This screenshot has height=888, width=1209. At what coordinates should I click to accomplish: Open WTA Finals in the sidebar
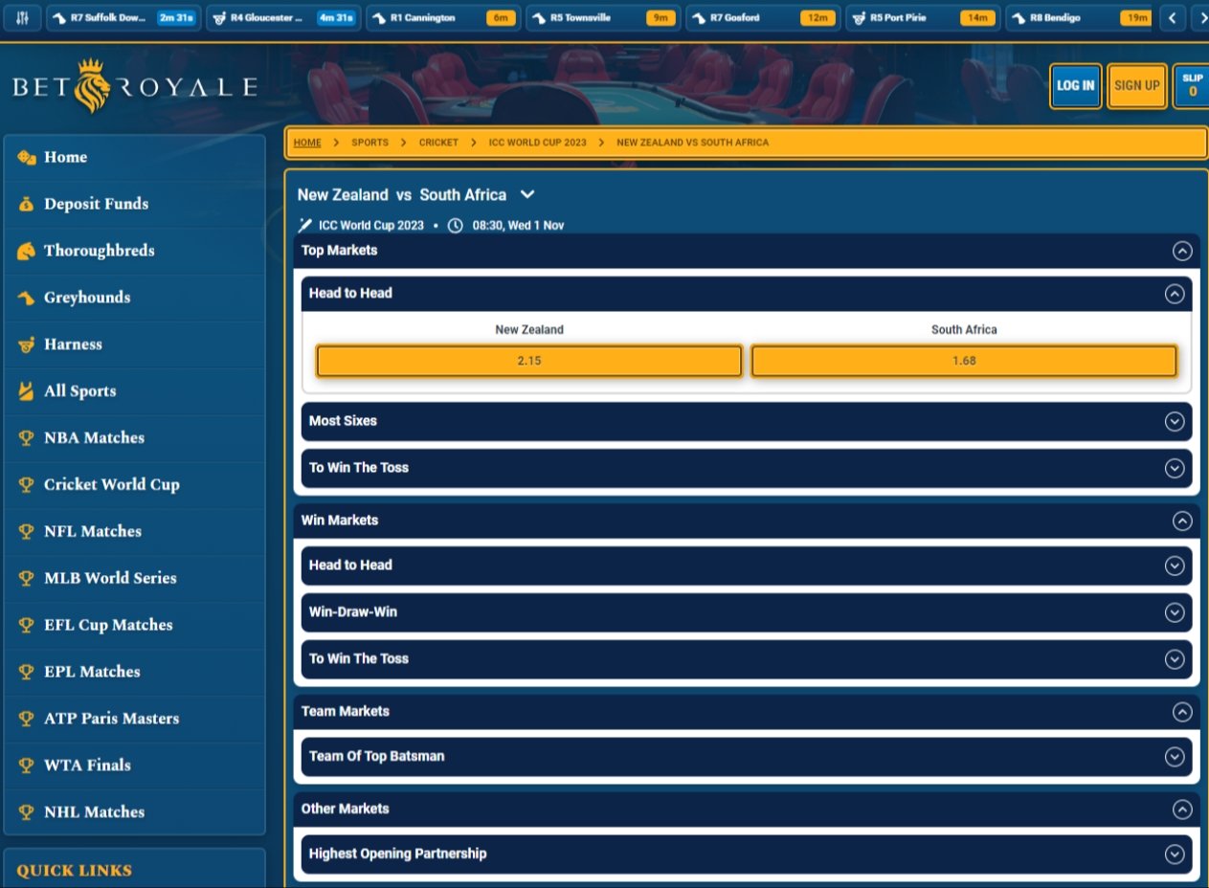(134, 766)
